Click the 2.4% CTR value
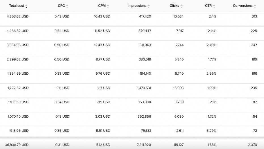This screenshot has width=264, height=149. point(212,16)
